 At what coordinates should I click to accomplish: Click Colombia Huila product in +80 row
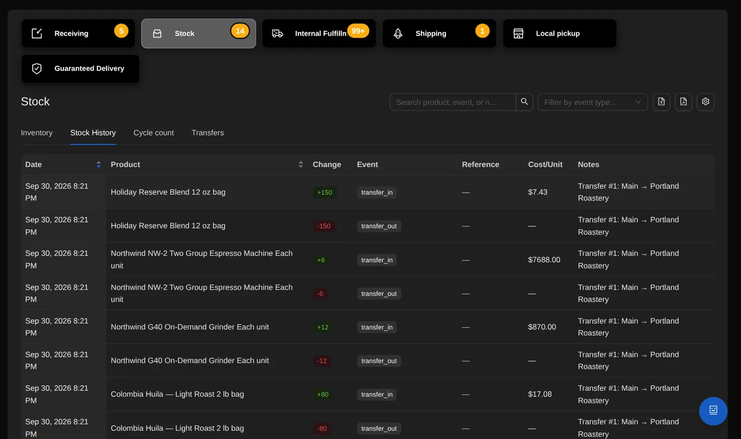click(x=177, y=394)
